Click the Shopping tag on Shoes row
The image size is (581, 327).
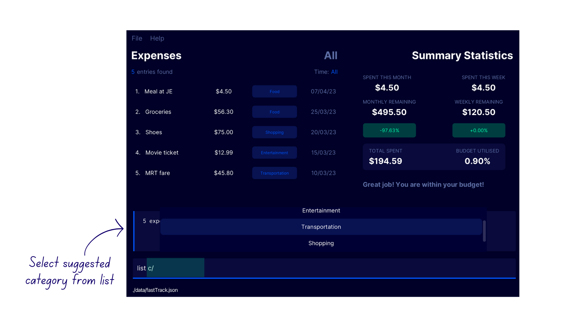pos(274,132)
